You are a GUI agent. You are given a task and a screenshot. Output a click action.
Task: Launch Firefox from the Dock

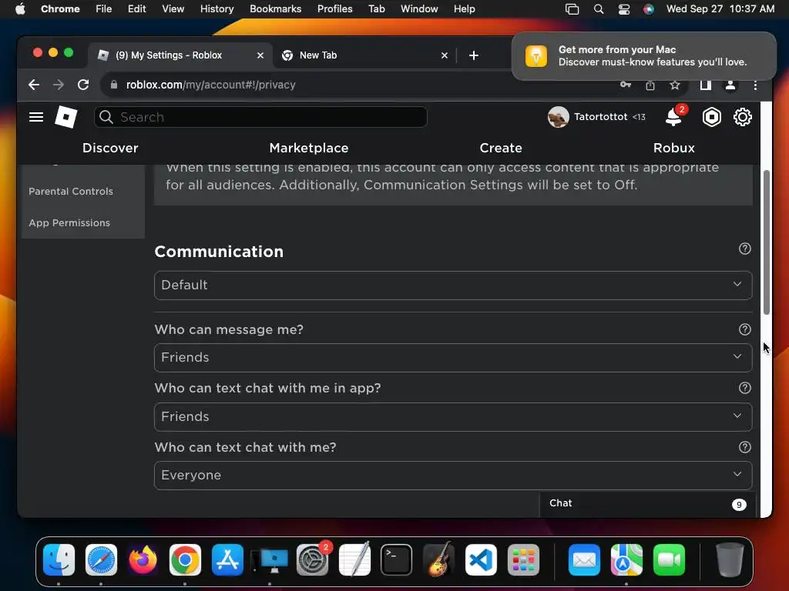(143, 560)
